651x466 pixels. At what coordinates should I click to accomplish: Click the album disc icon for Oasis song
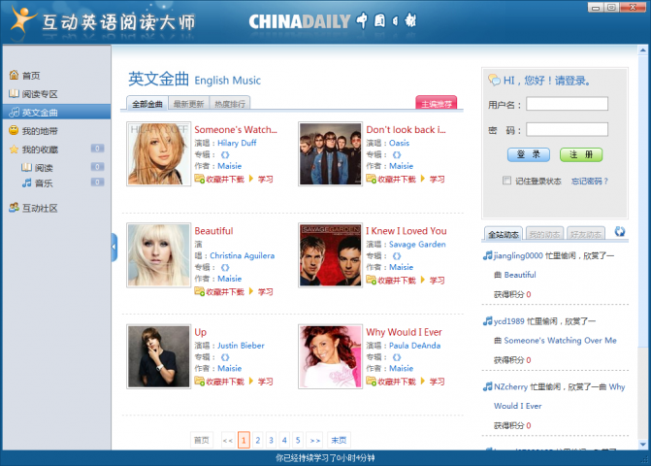[397, 155]
